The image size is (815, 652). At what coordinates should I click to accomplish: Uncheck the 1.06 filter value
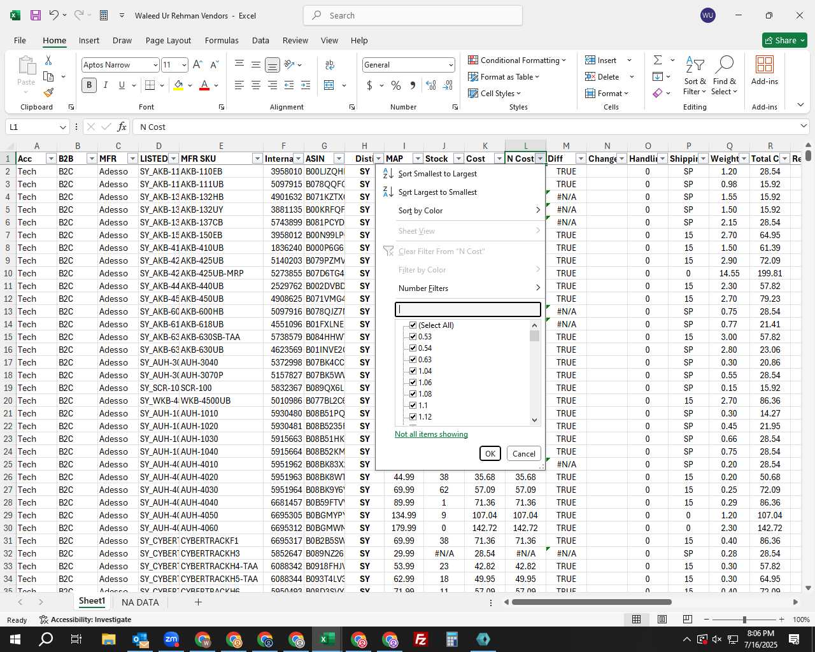click(413, 383)
